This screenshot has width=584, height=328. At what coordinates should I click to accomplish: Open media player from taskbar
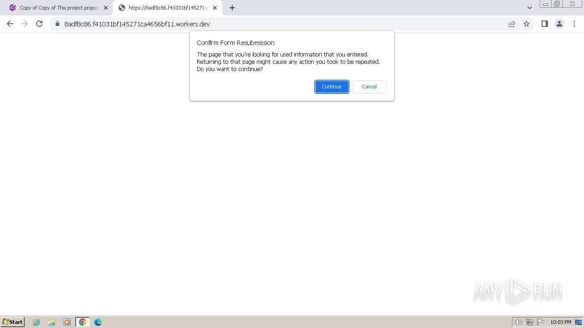pos(67,322)
